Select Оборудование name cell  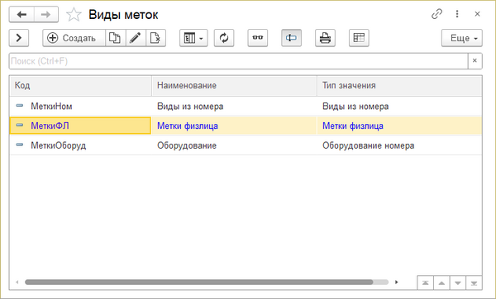[x=235, y=145]
